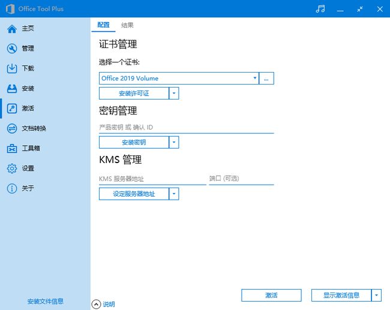
Task: Expand the arrow next to 显示激活信息
Action: (376, 295)
